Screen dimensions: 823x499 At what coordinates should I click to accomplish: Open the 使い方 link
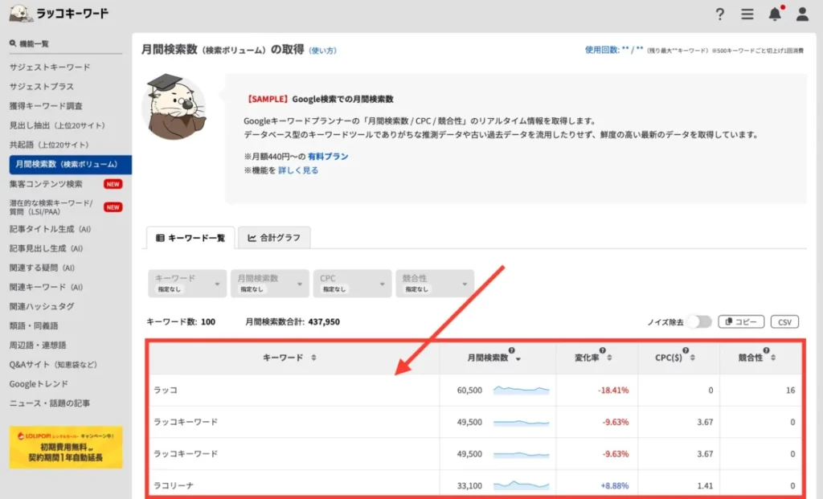323,51
